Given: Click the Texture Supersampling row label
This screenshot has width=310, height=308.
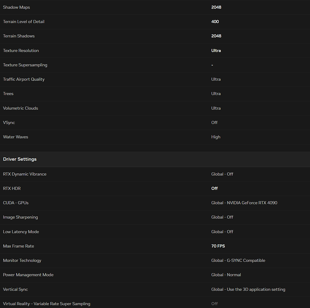Looking at the screenshot, I should click(25, 65).
